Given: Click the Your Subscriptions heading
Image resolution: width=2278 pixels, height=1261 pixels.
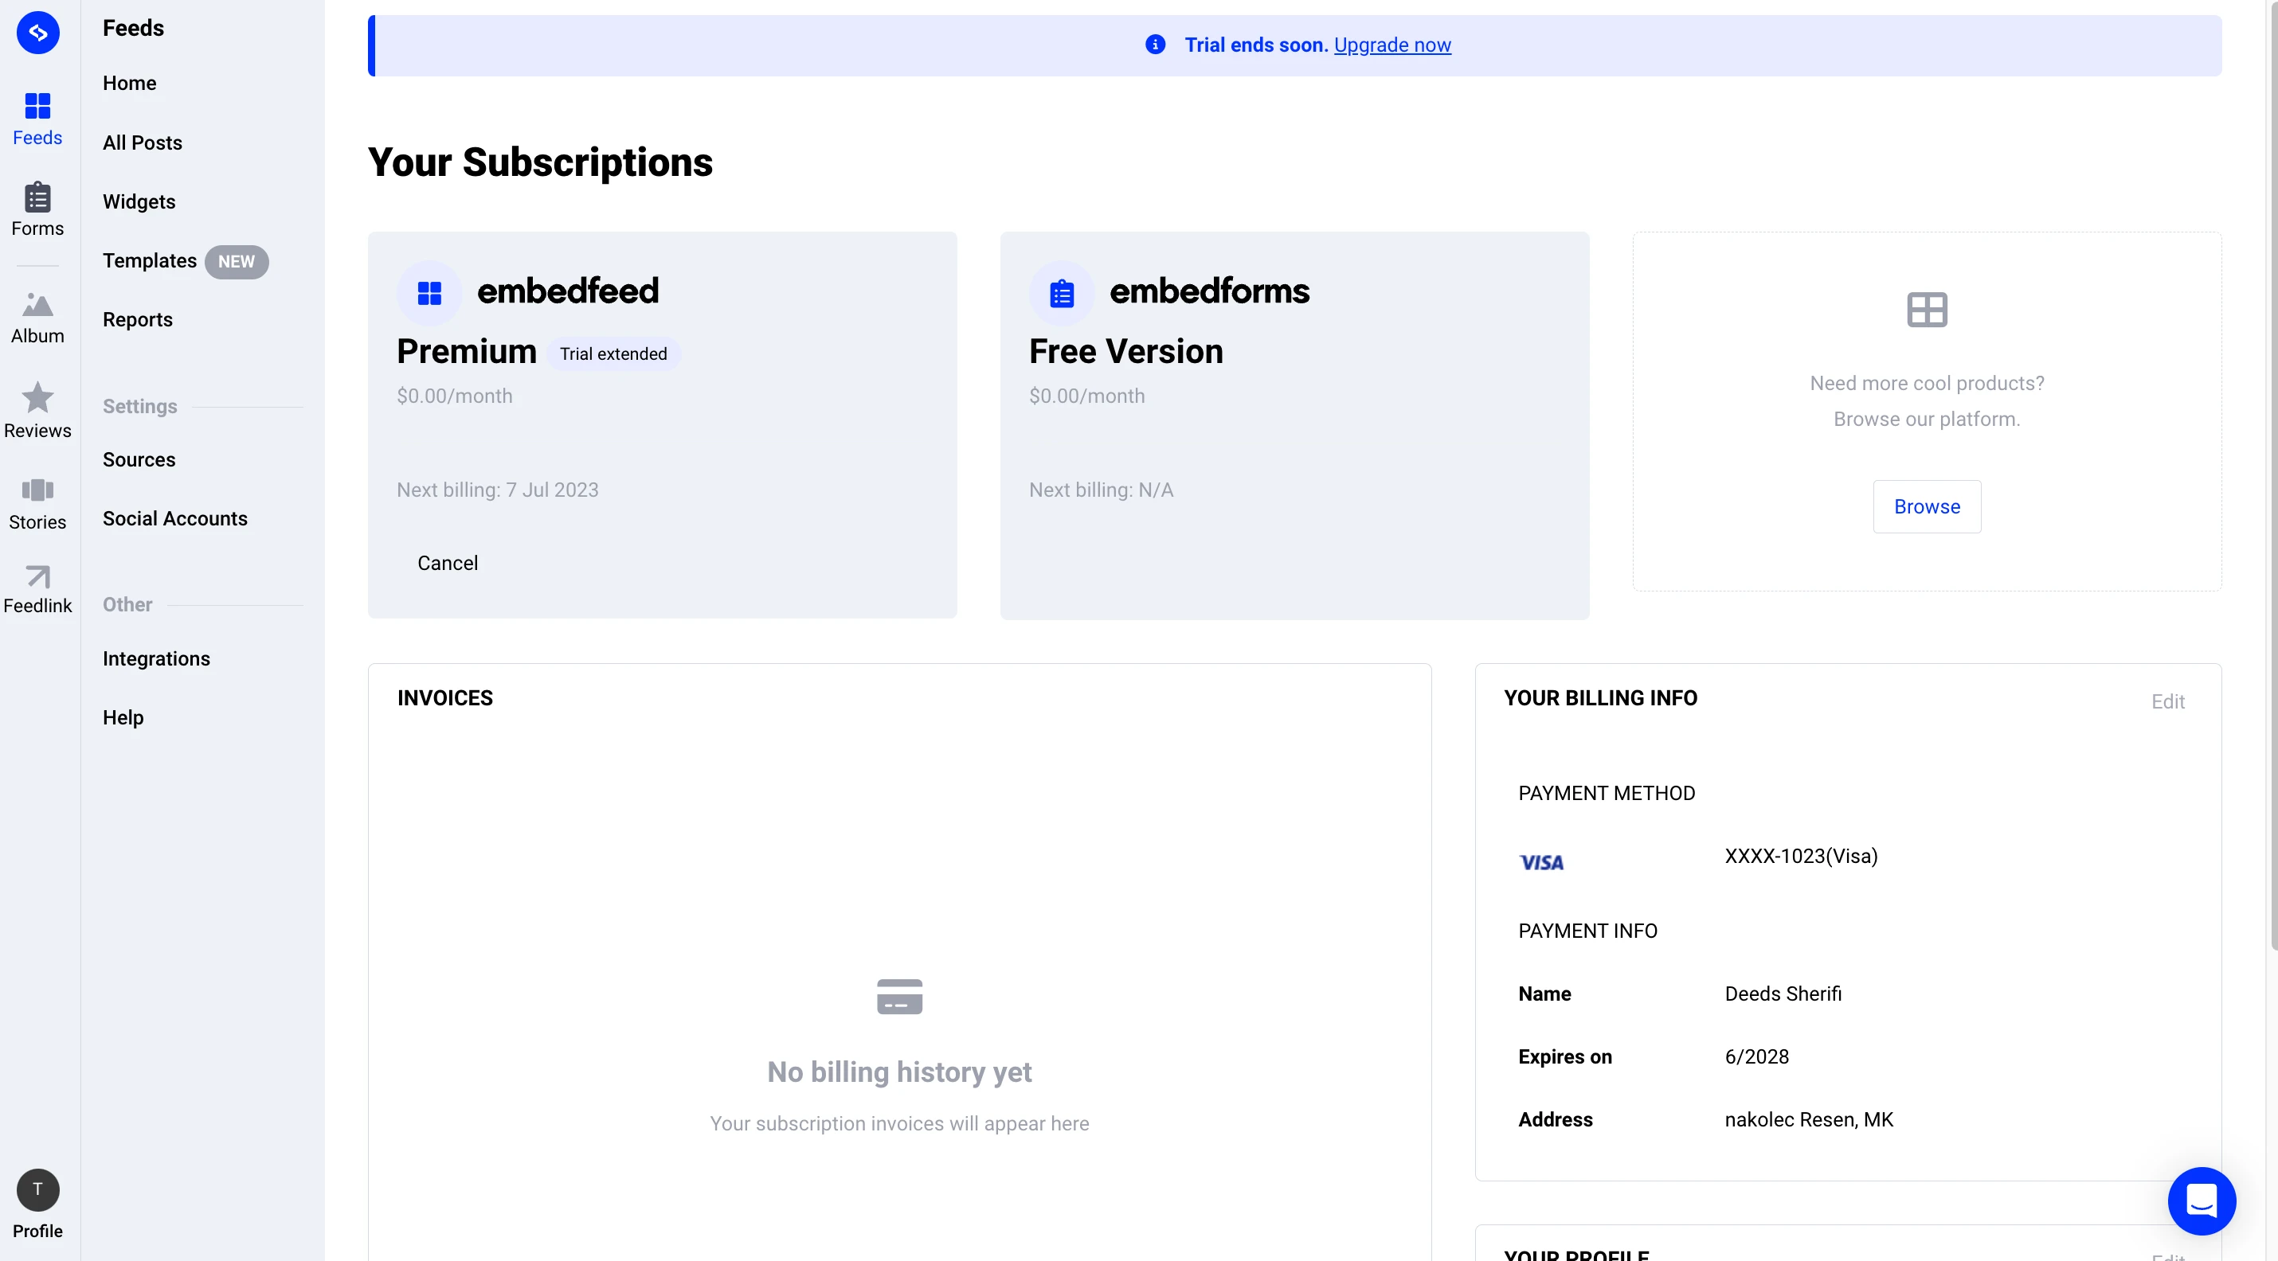Looking at the screenshot, I should click(x=540, y=162).
